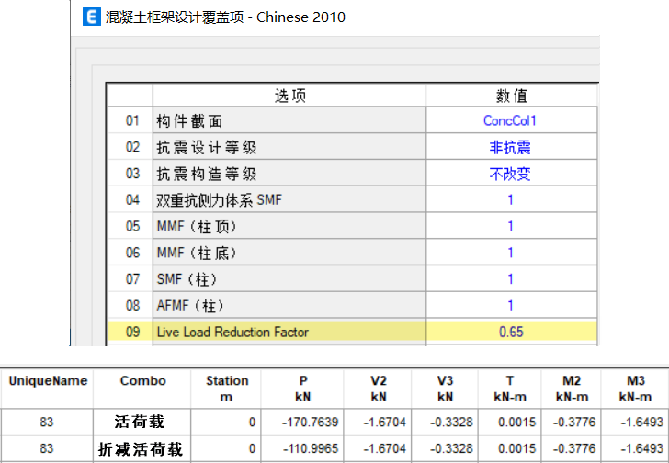Edit the SMF (柱) value cell
669x463 pixels.
click(x=510, y=279)
